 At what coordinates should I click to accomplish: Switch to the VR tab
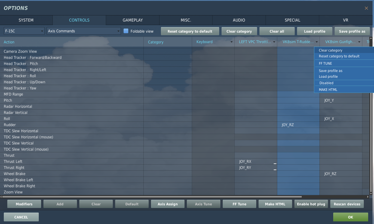(x=345, y=20)
